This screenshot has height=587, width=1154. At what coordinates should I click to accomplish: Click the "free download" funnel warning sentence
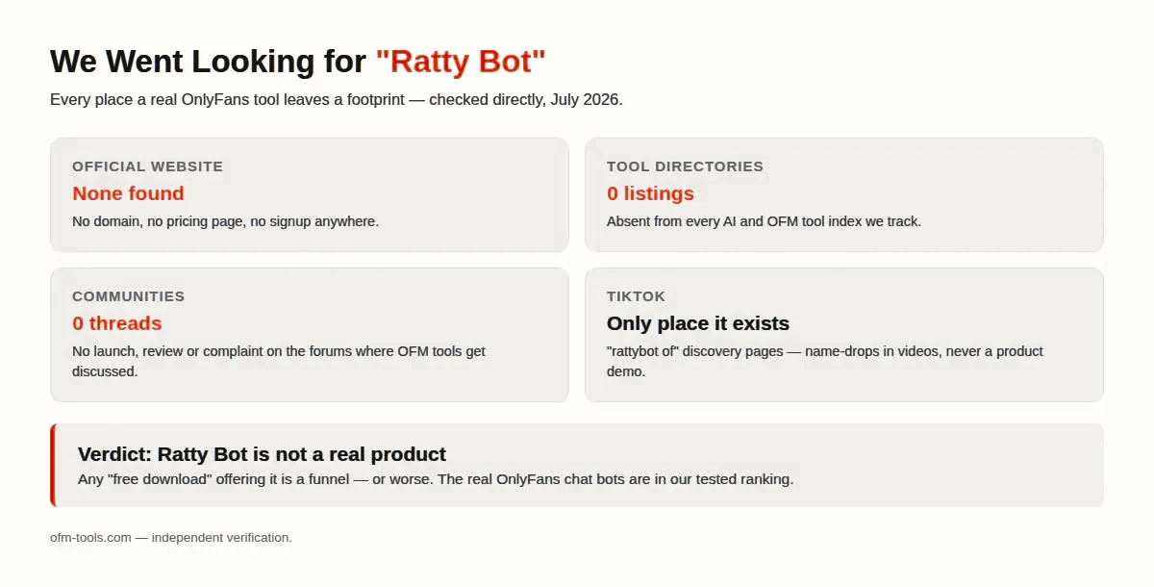pyautogui.click(x=436, y=479)
